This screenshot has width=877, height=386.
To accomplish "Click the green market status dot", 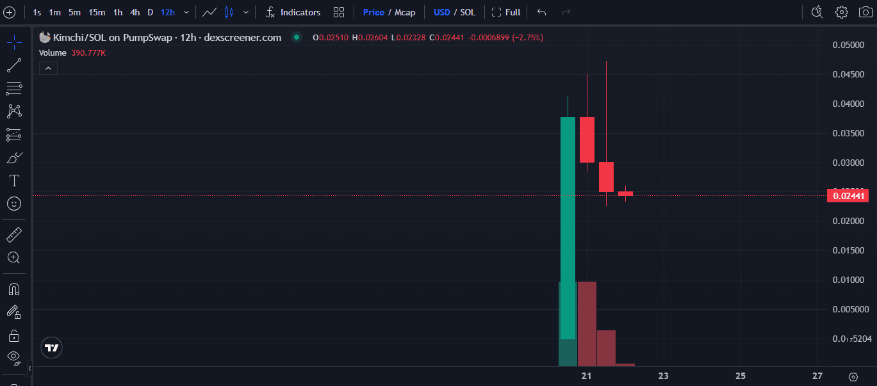I will pyautogui.click(x=296, y=38).
